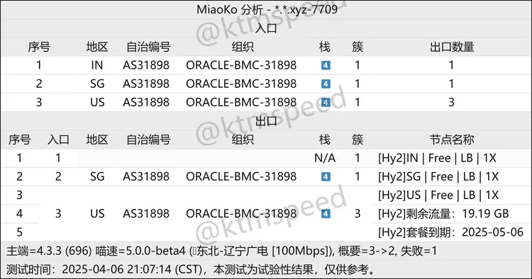This screenshot has width=532, height=279.
Task: Click AS31898 in the IN entry row
Action: (x=146, y=65)
